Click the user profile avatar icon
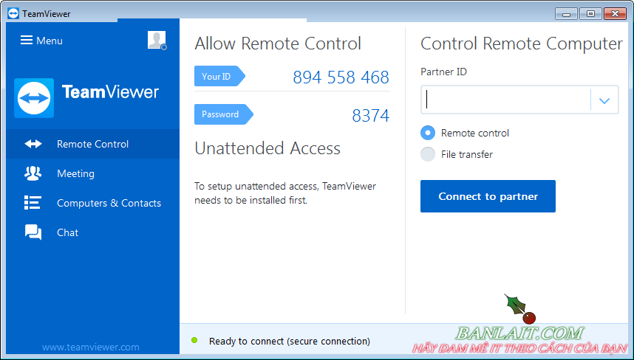Image resolution: width=634 pixels, height=360 pixels. click(x=157, y=41)
